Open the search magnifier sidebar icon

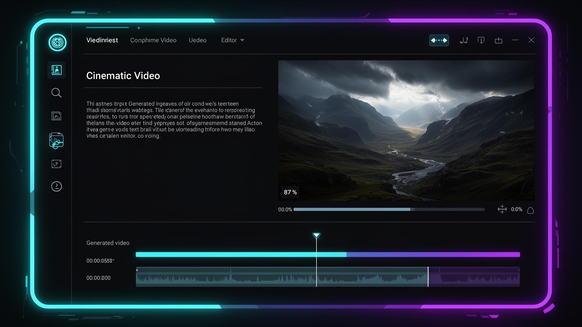coord(56,93)
